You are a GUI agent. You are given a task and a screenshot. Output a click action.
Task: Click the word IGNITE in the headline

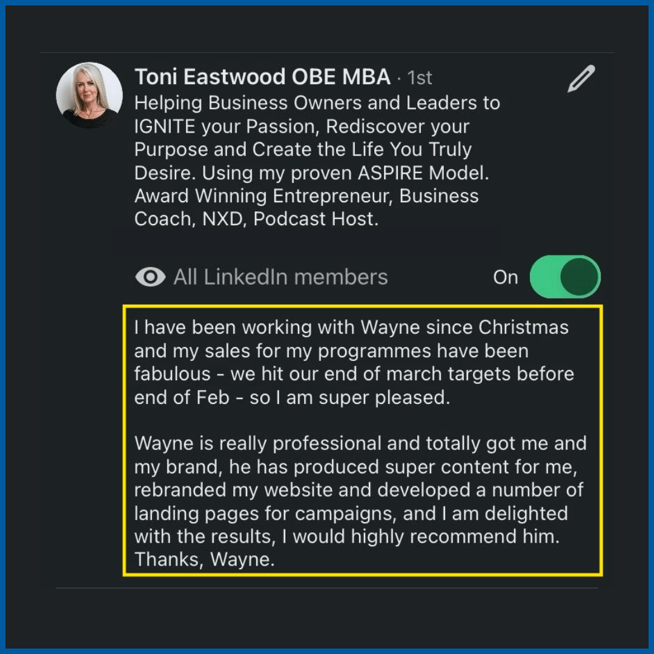(x=165, y=127)
